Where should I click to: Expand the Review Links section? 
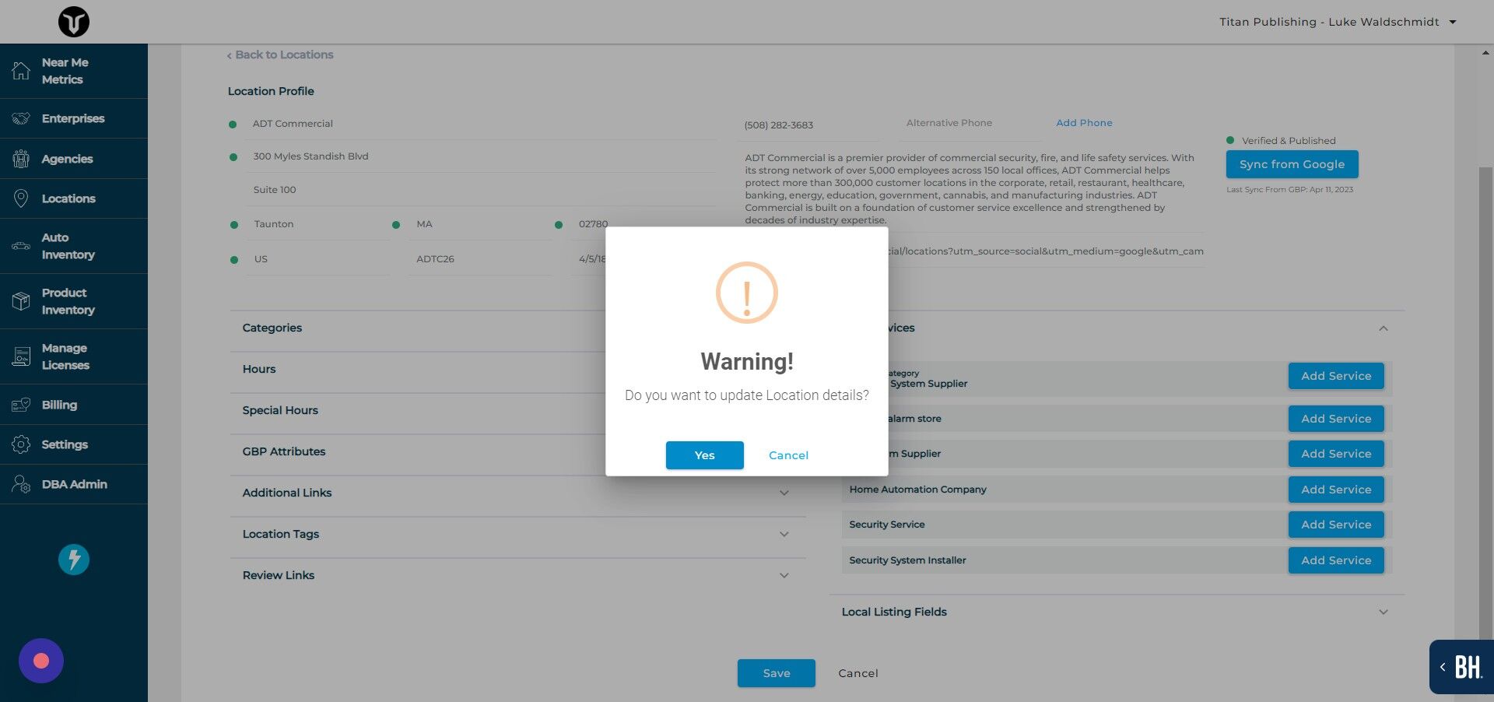784,575
